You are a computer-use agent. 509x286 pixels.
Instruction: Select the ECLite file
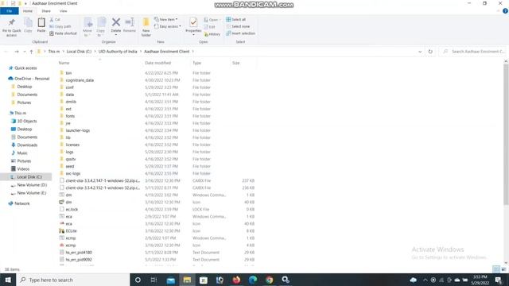click(x=71, y=231)
